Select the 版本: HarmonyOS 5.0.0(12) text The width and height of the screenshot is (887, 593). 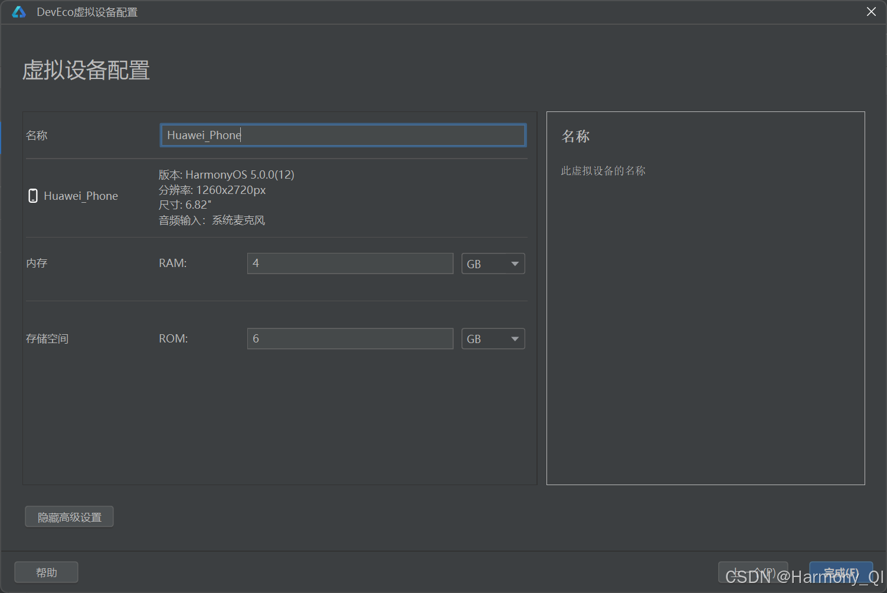tap(227, 174)
